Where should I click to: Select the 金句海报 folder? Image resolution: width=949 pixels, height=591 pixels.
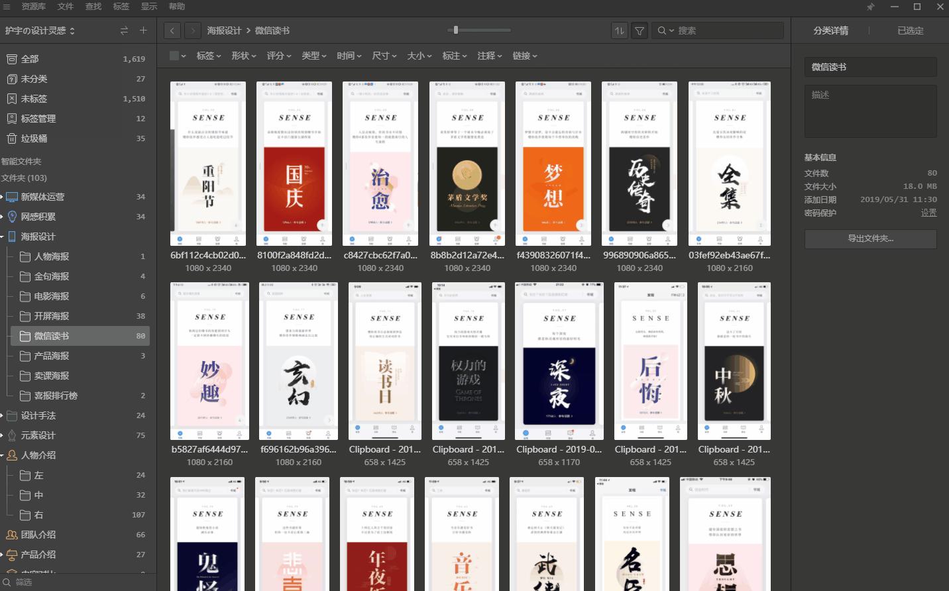[x=81, y=276]
